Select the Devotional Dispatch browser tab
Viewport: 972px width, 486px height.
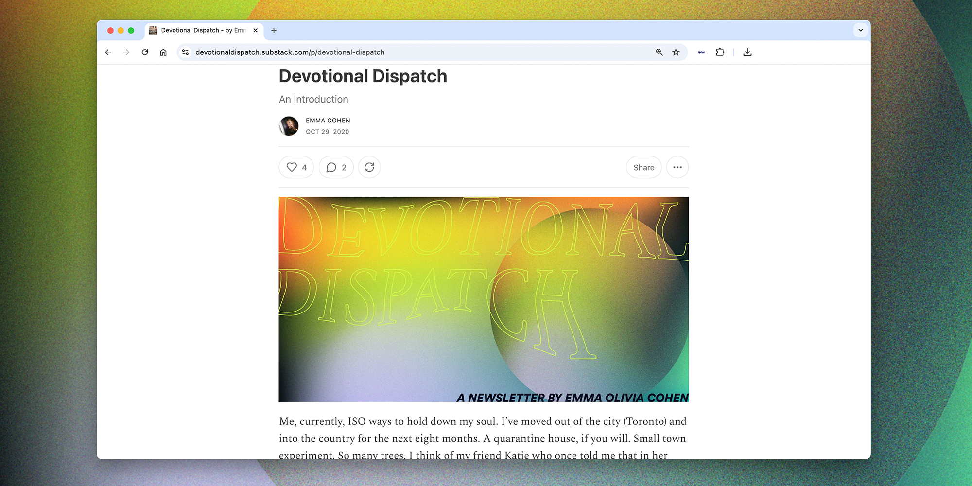pyautogui.click(x=199, y=30)
